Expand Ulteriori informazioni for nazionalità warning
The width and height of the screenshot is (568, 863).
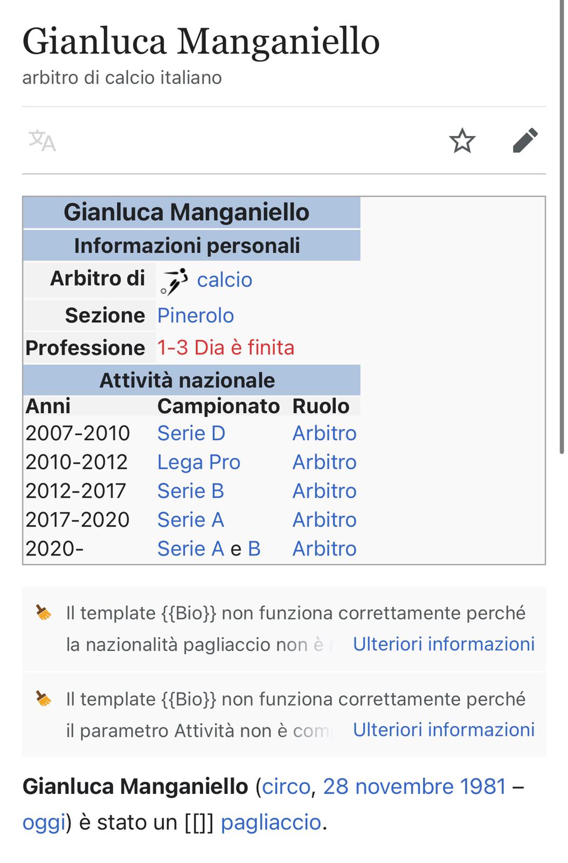[444, 644]
